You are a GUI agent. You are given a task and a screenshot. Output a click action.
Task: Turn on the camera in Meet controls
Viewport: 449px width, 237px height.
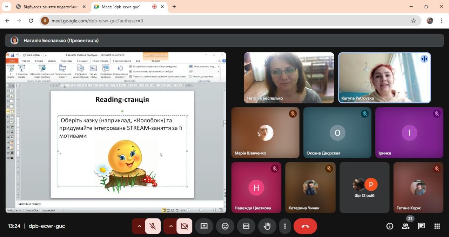coord(184,226)
